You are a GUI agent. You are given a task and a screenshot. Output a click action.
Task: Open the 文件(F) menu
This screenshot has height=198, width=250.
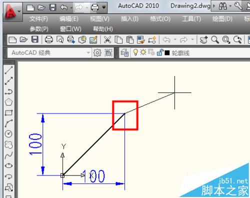38,19
